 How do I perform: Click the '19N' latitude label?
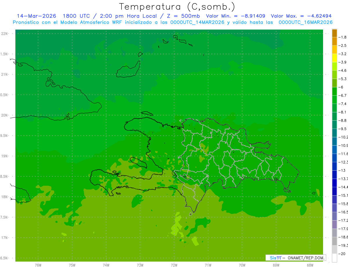pyautogui.click(x=5, y=156)
